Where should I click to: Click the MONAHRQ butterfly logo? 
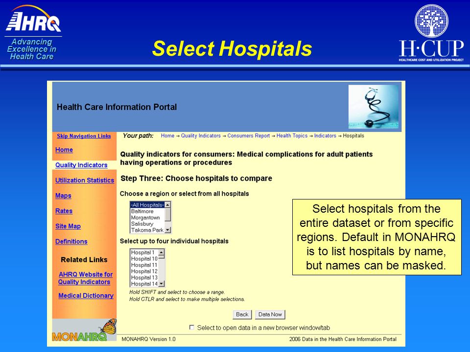coord(85,330)
